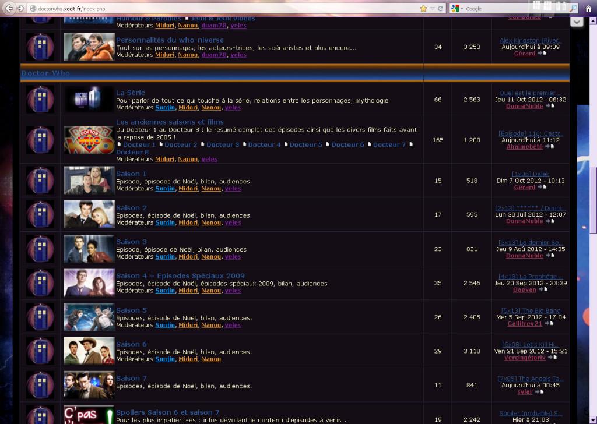Screen dimensions: 597x424
Task: Jump to last post icon beside sylar
Action: pos(539,392)
